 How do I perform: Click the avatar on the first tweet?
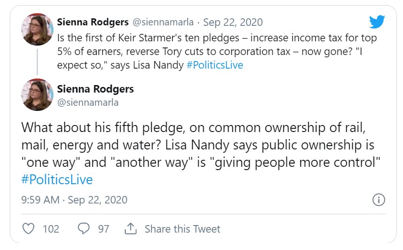click(x=37, y=30)
